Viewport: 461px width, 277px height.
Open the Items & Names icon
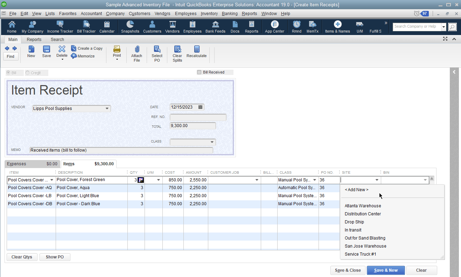[337, 27]
